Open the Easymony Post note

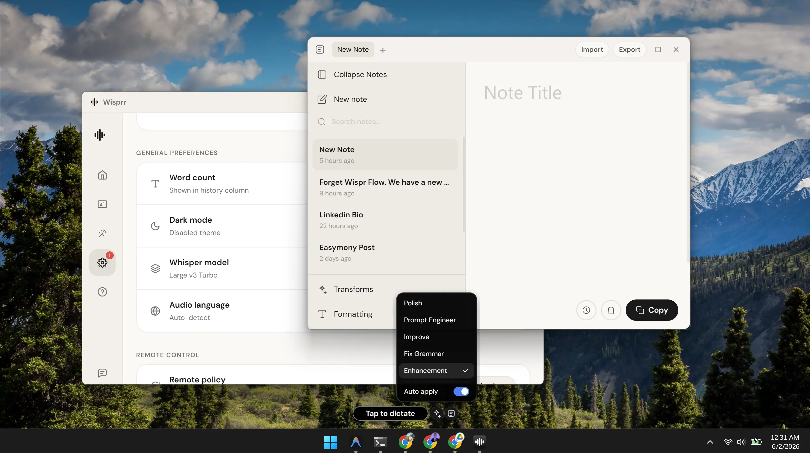tap(385, 253)
